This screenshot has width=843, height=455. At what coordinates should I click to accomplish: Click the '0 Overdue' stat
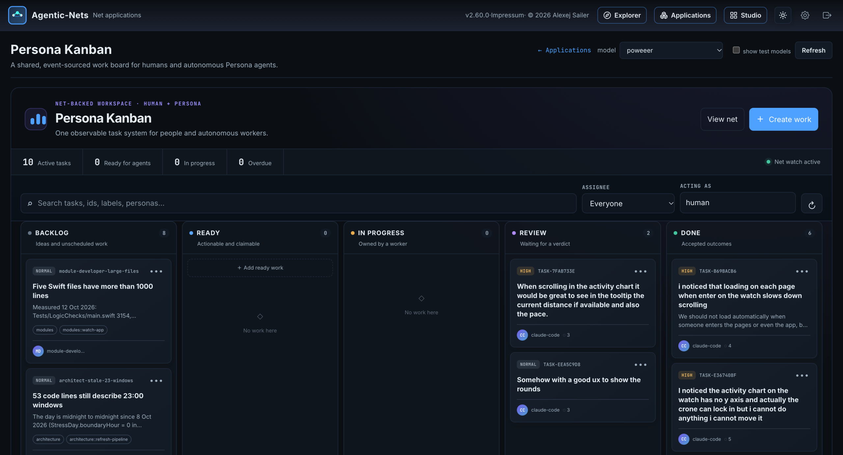[x=255, y=162]
